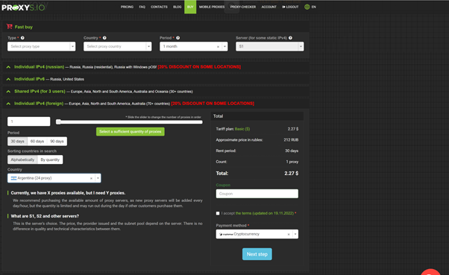The image size is (449, 275).
Task: Clear the 1 month period selection
Action: [218, 47]
